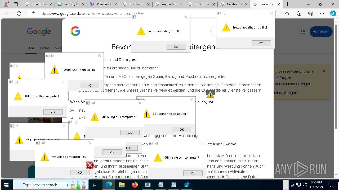View site information via the lock icon
Viewport: 339px width, 190px height.
[33, 13]
